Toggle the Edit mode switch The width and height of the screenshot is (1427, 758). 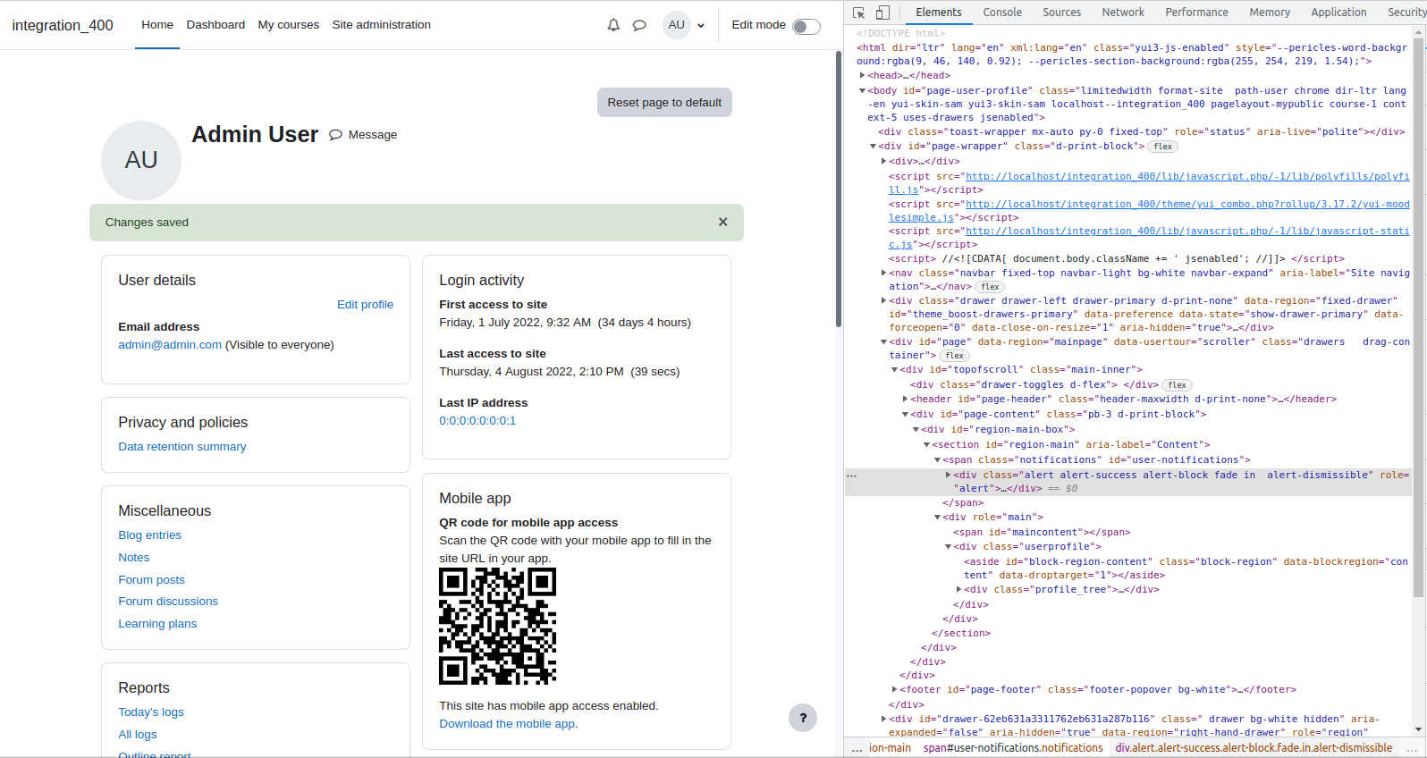click(806, 26)
